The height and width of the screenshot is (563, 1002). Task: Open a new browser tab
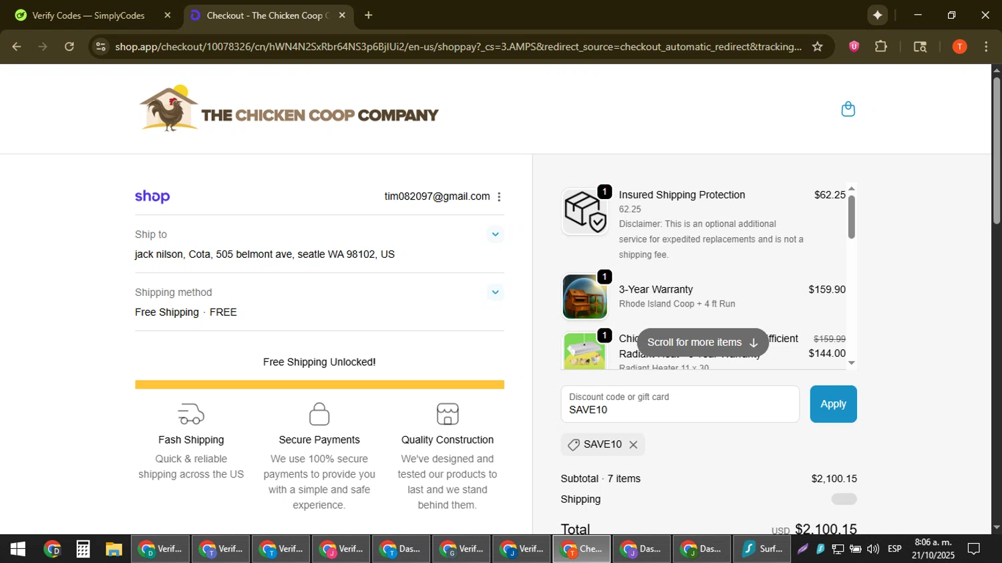tap(368, 15)
